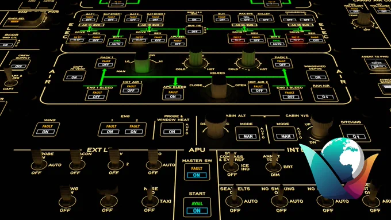
Task: Push the CABIN V/S MODE MAN button
Action: pos(285,134)
